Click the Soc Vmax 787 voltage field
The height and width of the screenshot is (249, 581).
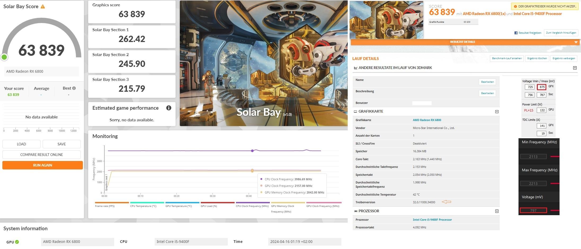[x=542, y=95]
